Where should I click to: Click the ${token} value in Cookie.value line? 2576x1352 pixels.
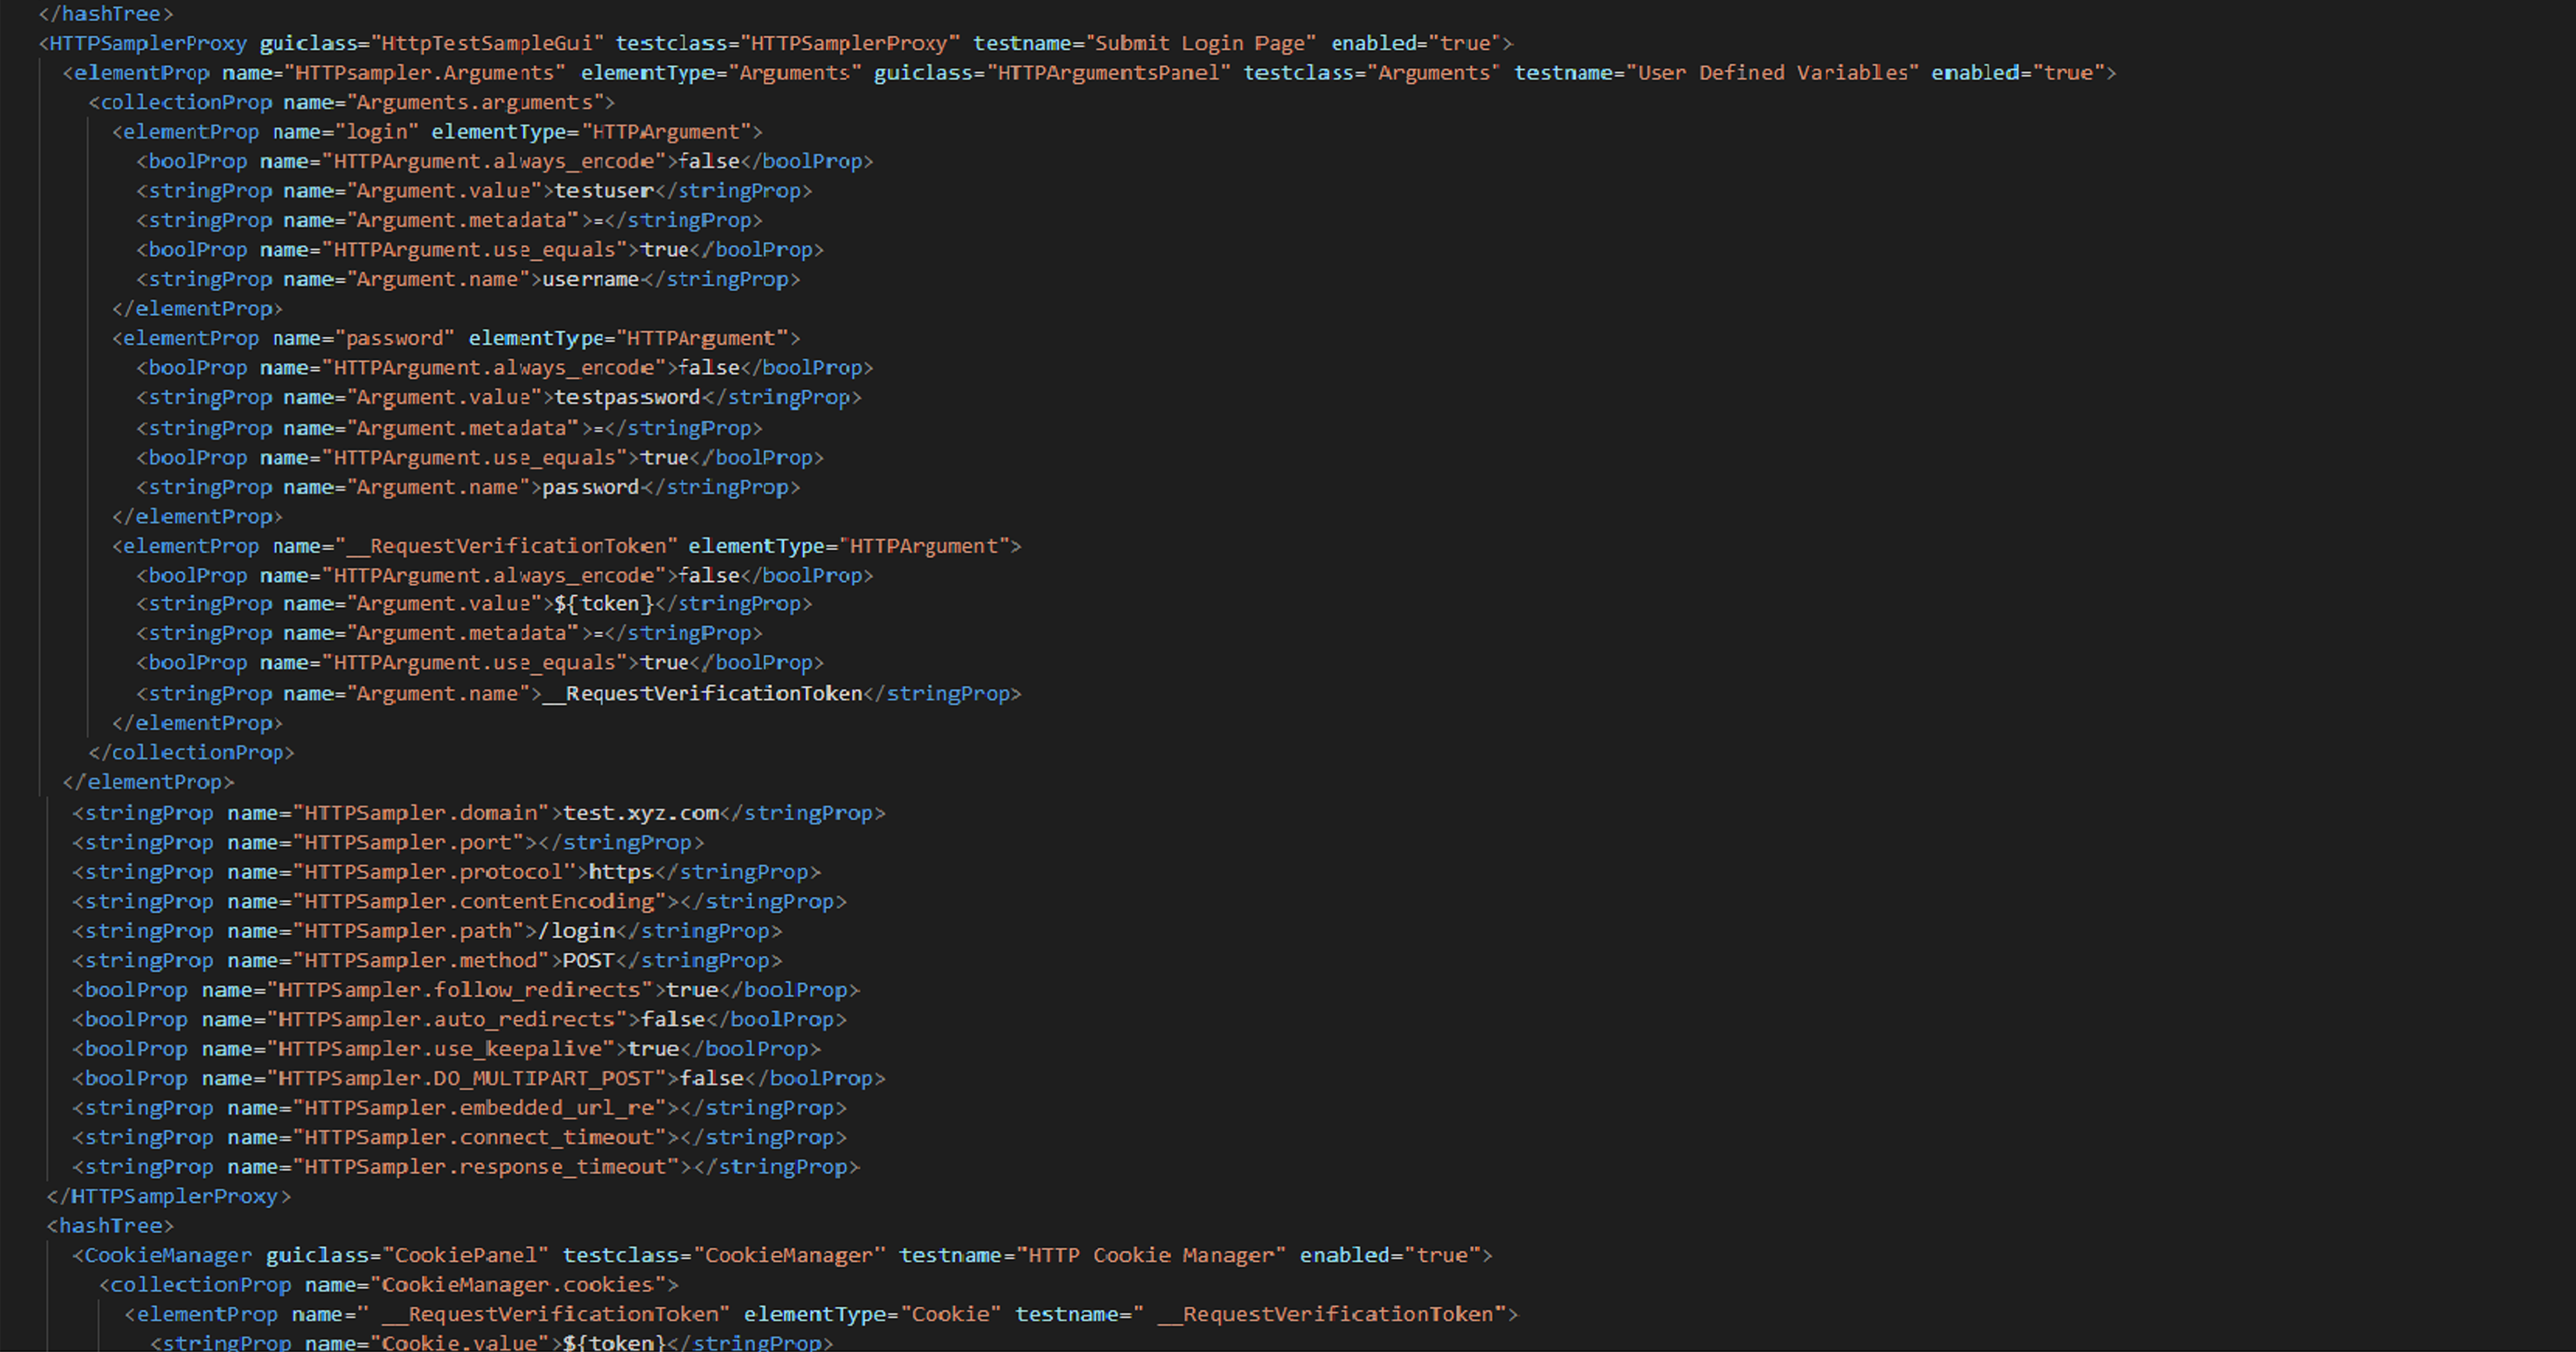[x=613, y=1343]
